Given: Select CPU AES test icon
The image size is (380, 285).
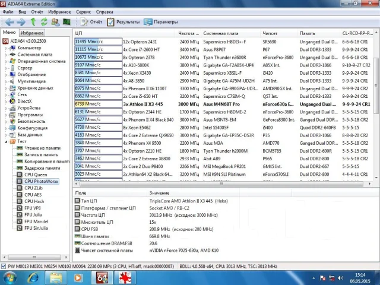Looking at the screenshot, I should click(20, 195).
